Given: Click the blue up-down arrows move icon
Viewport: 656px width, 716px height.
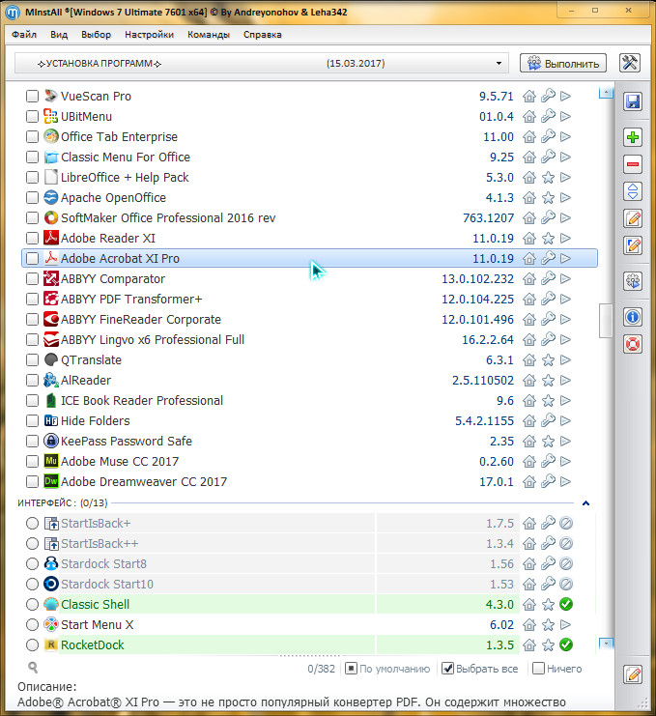Looking at the screenshot, I should tap(633, 191).
